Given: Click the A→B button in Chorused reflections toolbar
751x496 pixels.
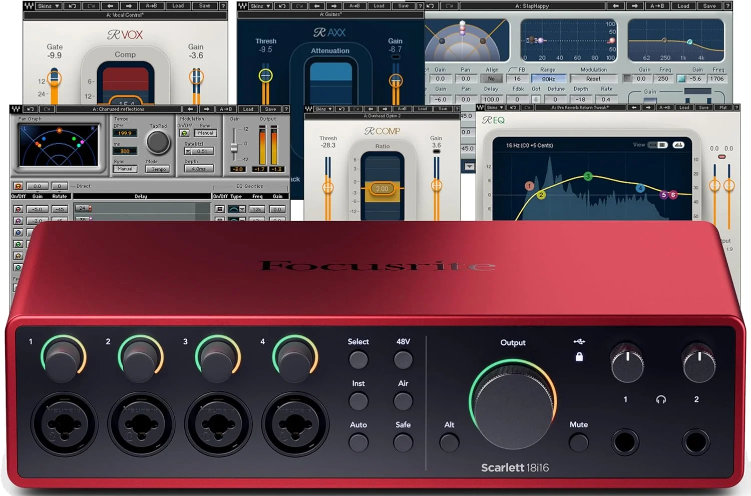Looking at the screenshot, I should pyautogui.click(x=225, y=109).
